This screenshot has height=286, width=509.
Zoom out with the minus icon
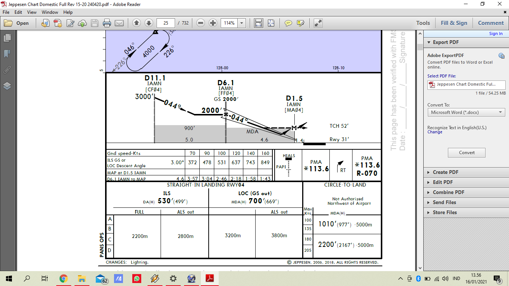point(201,23)
